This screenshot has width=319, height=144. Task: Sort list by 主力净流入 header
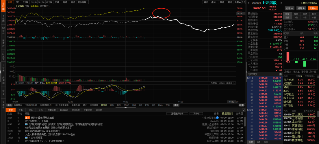point(309,111)
